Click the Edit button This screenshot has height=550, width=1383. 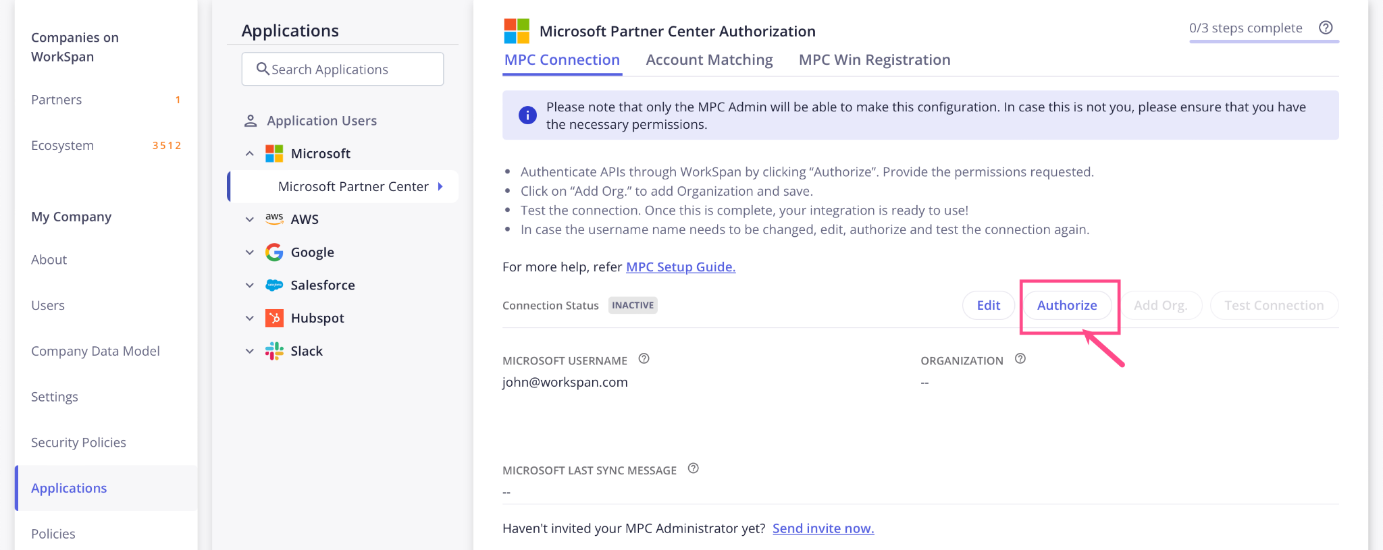[x=989, y=306]
